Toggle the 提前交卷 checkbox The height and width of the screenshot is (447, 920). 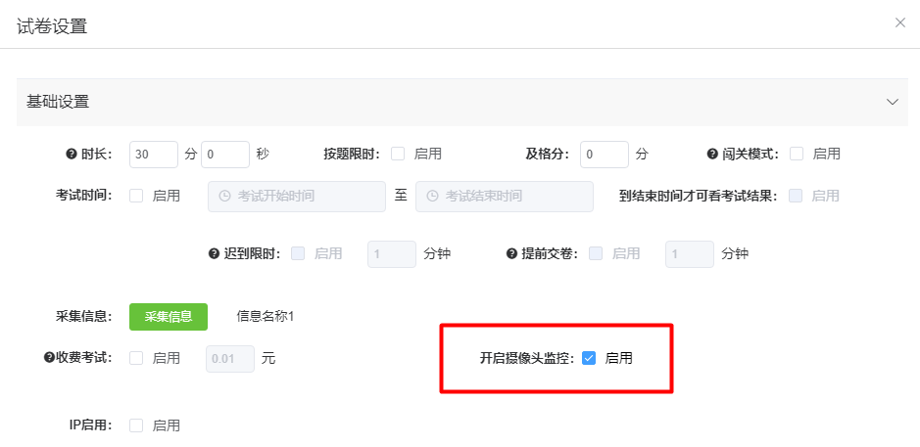pos(596,253)
